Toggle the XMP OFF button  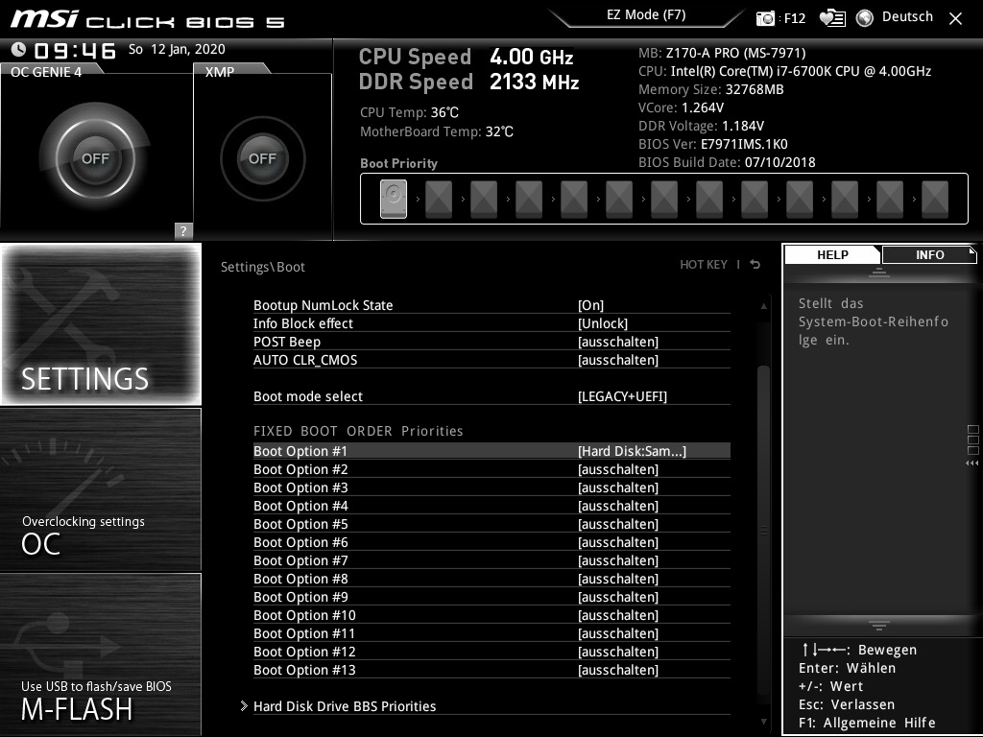point(263,158)
